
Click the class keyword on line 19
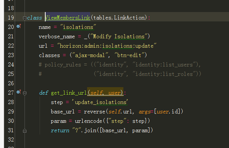34,18
